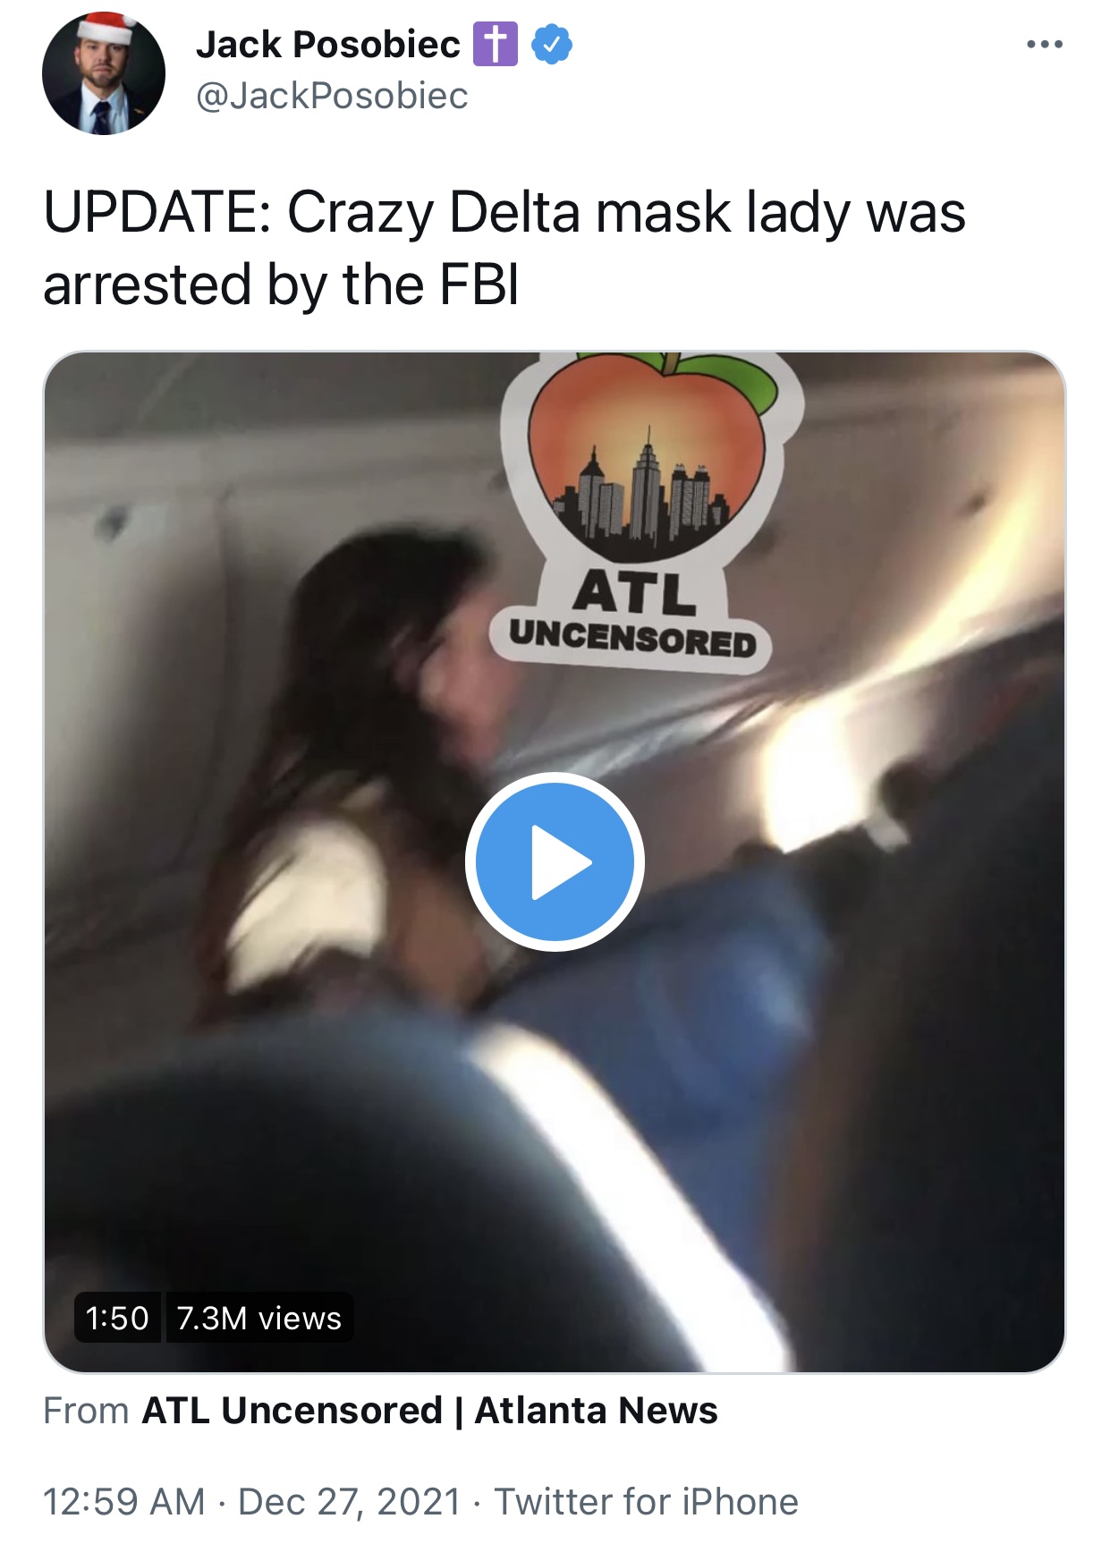Play the Delta mask lady video
The height and width of the screenshot is (1561, 1110).
click(x=555, y=861)
